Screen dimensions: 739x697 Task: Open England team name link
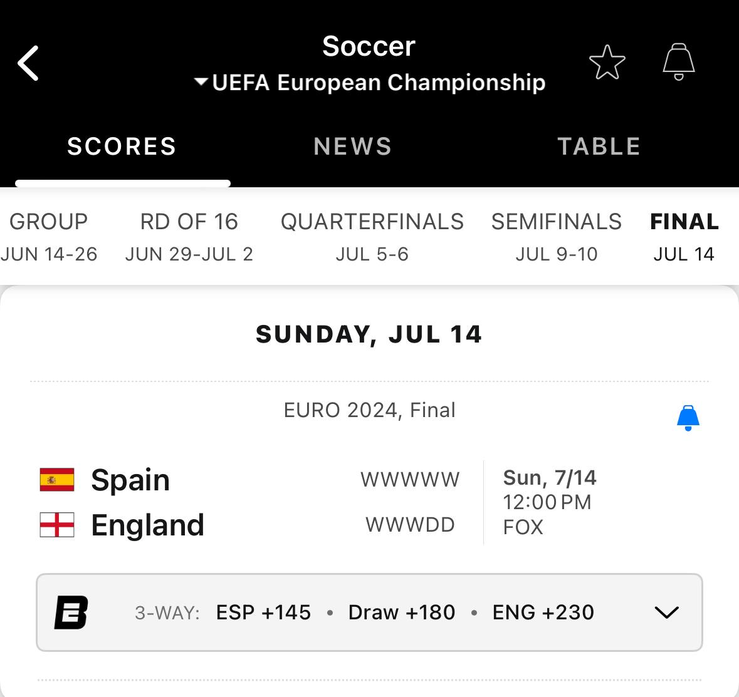(x=147, y=525)
